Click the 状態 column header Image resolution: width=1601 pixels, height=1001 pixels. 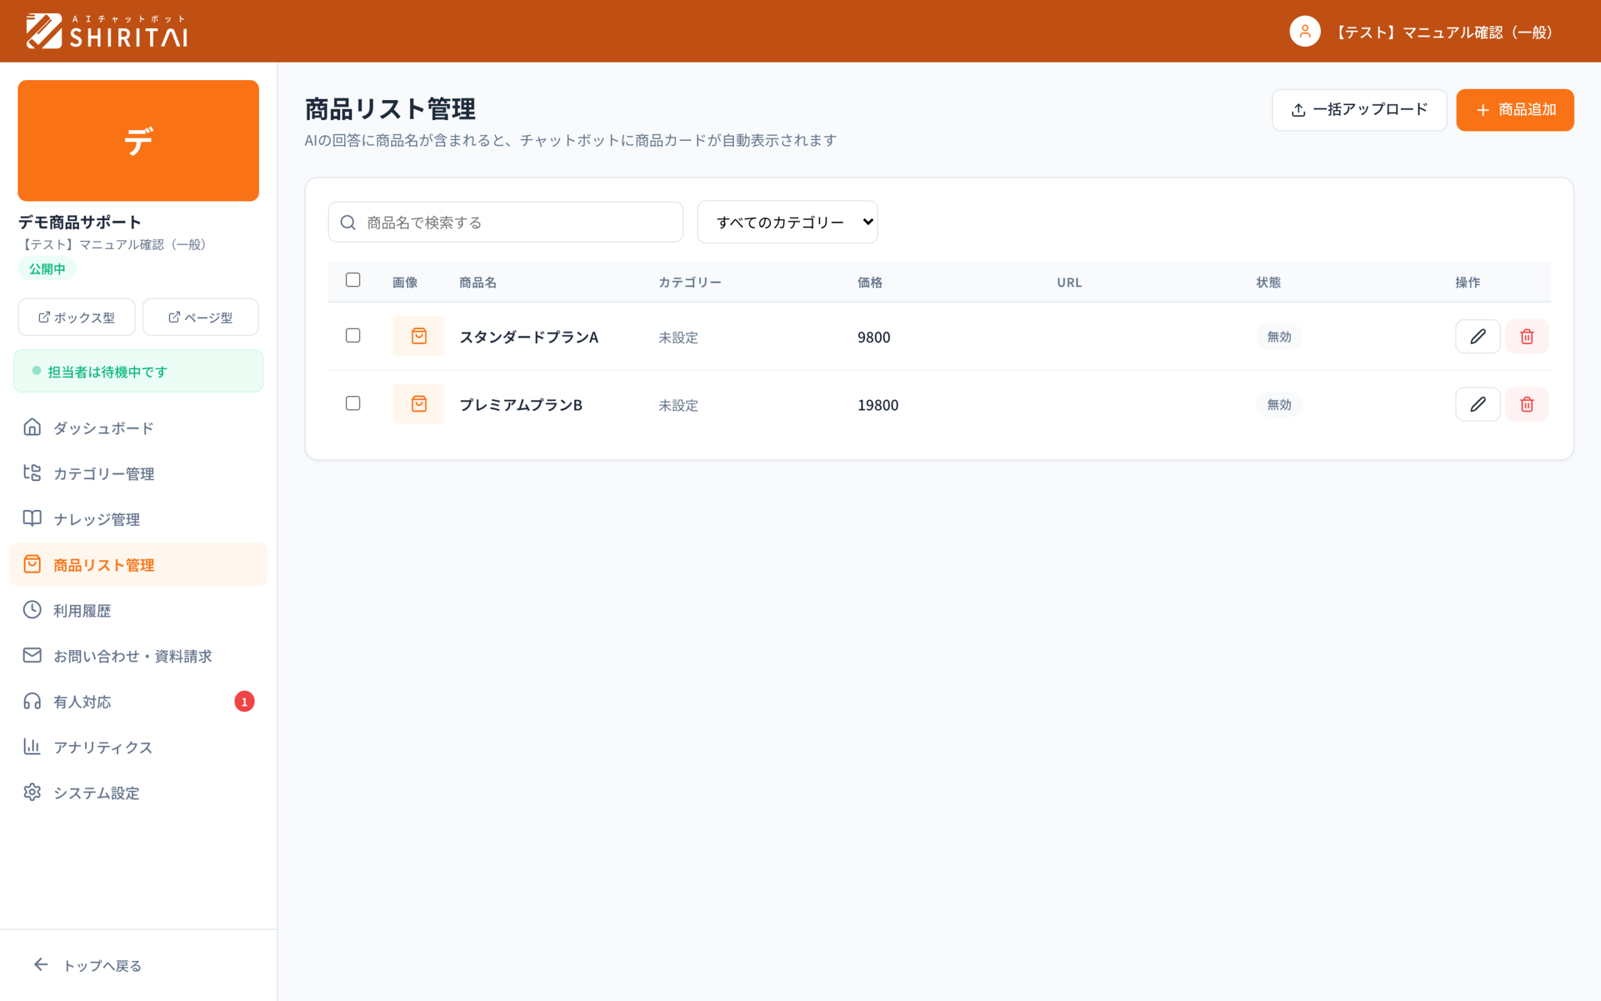(1268, 283)
